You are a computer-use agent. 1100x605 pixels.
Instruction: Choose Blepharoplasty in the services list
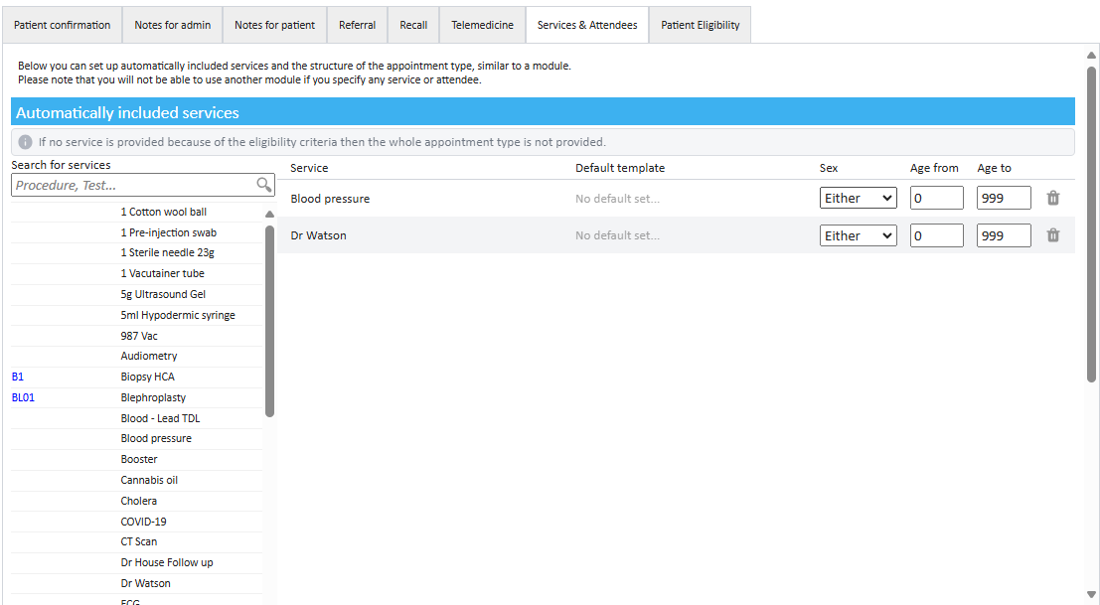pos(153,398)
